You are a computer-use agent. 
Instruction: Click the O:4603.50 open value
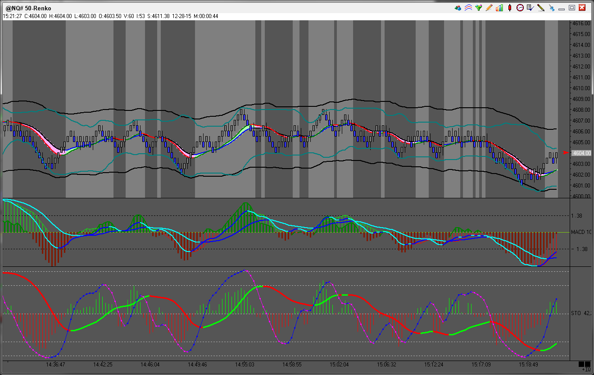tap(109, 16)
